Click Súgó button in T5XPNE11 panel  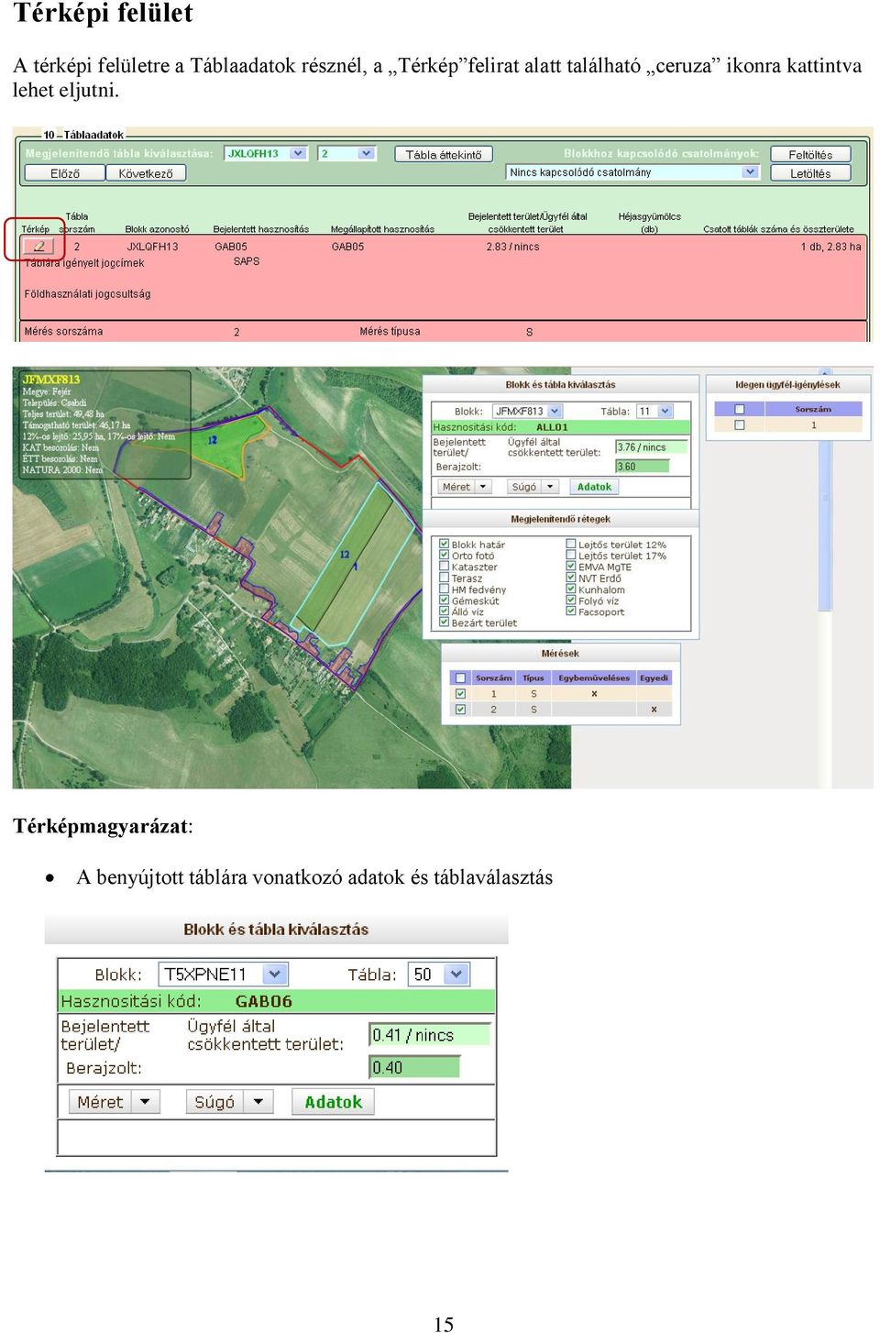point(214,1102)
